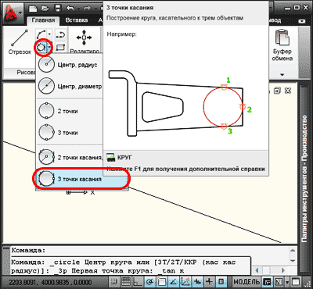Switch to the Главная ribbon tab
Image resolution: width=313 pixels, height=289 pixels.
(x=43, y=20)
